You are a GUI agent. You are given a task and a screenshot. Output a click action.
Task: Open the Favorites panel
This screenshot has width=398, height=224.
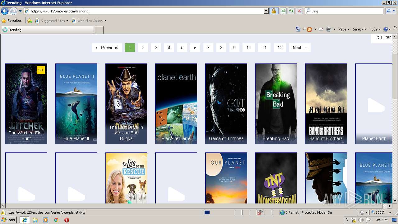(x=12, y=21)
